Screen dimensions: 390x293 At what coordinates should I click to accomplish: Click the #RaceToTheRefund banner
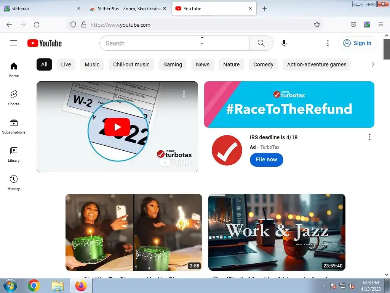click(289, 105)
